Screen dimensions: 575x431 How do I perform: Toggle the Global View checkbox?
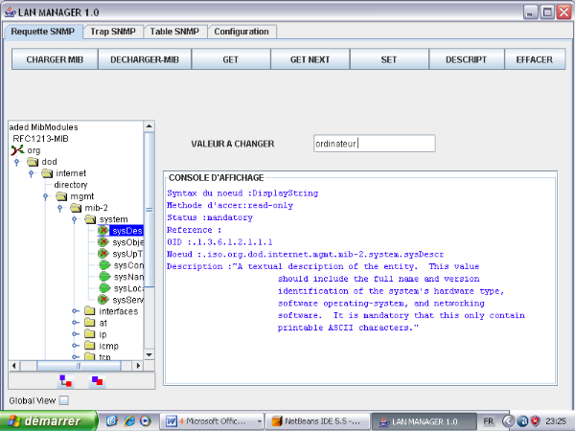tap(64, 400)
